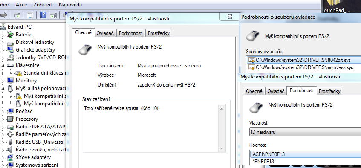Click scroll-down arrow in Stav zařízení box
Viewport: 361px width, 168px height.
pos(222,148)
